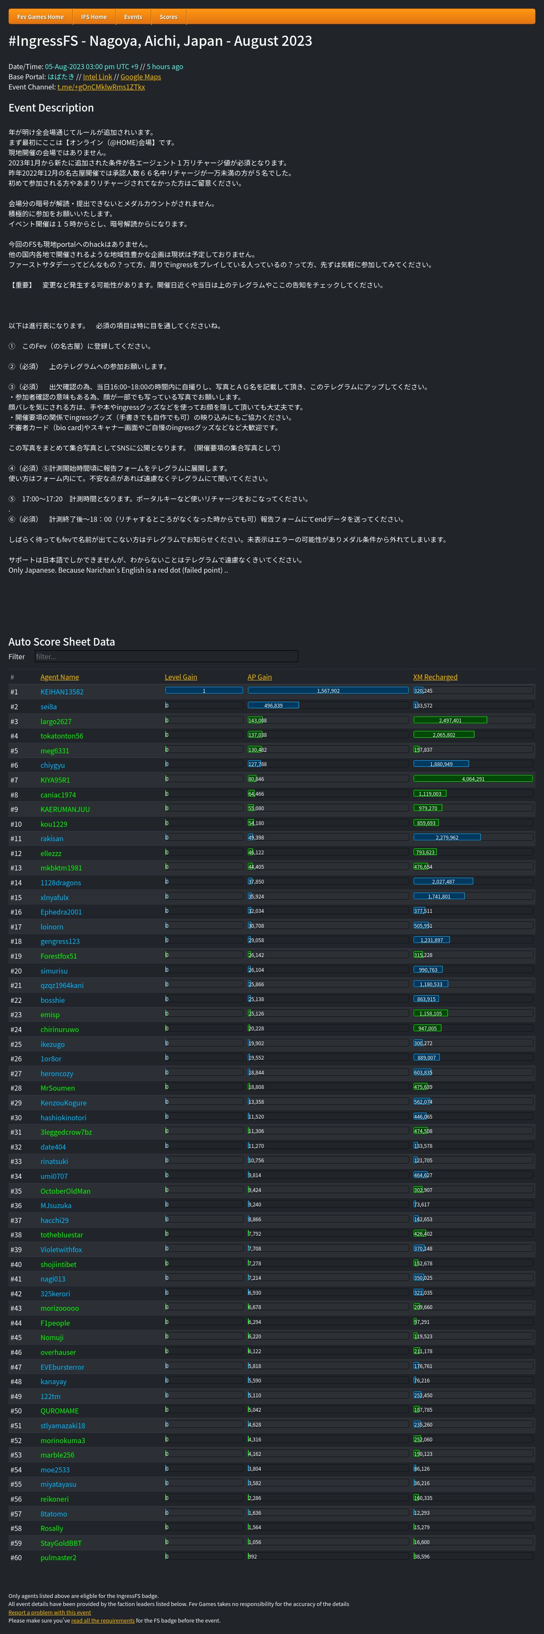
Task: Select agent name kou1229
Action: 54,824
